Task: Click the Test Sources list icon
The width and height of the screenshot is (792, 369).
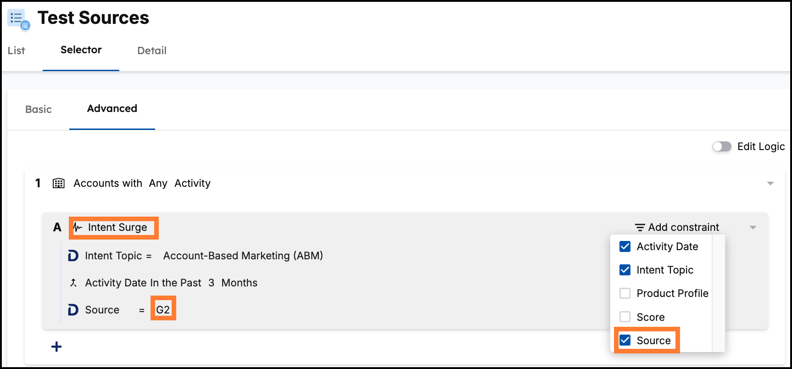Action: pyautogui.click(x=18, y=19)
